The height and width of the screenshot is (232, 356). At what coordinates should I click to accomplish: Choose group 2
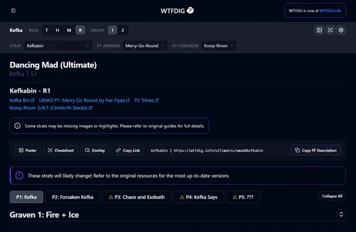click(x=123, y=30)
